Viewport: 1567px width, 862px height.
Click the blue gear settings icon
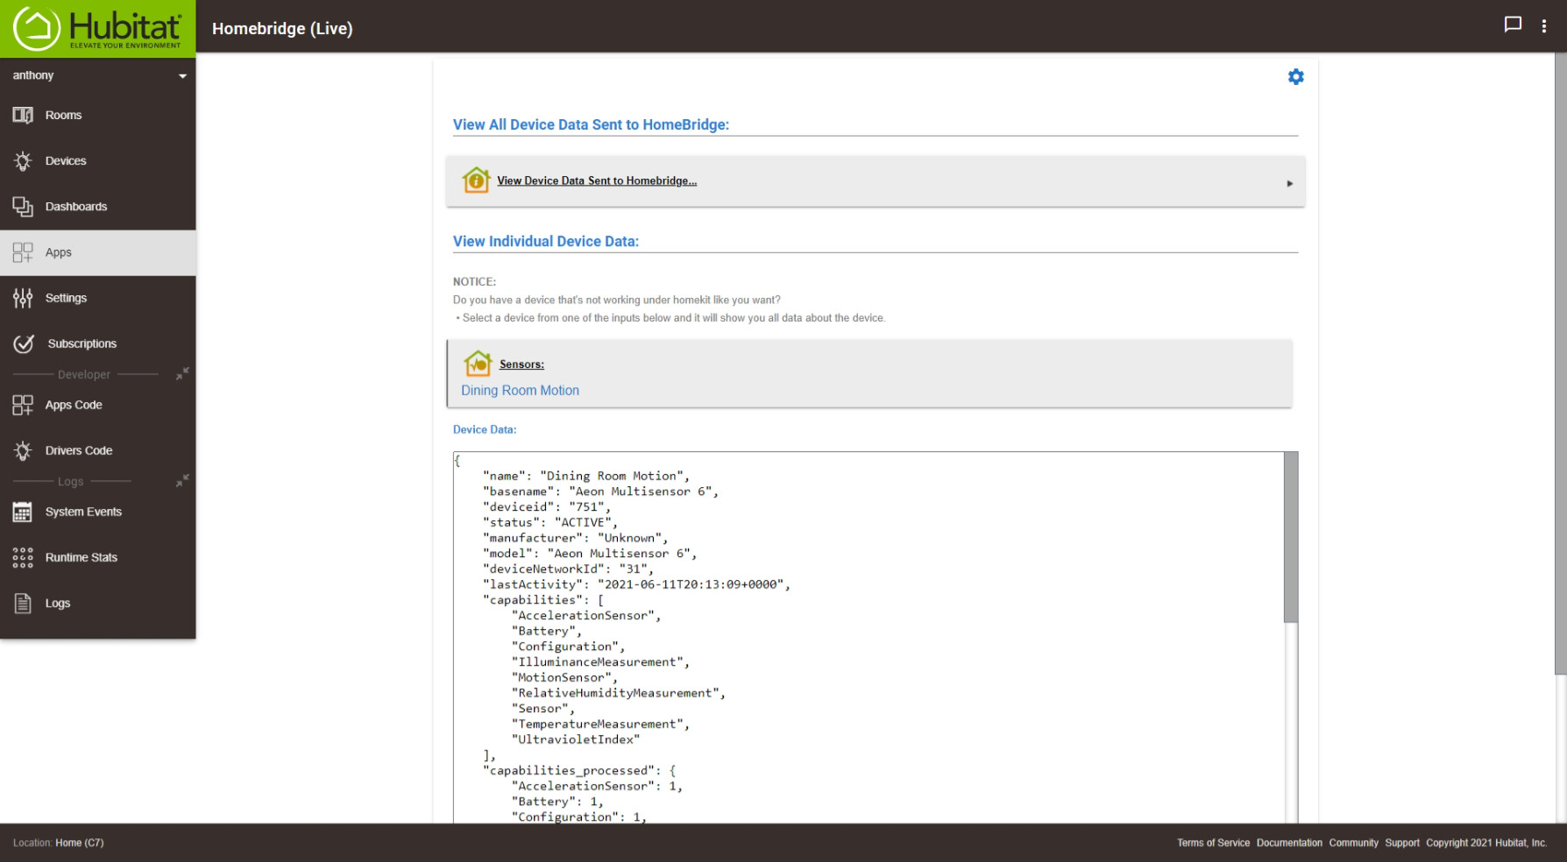click(1295, 77)
